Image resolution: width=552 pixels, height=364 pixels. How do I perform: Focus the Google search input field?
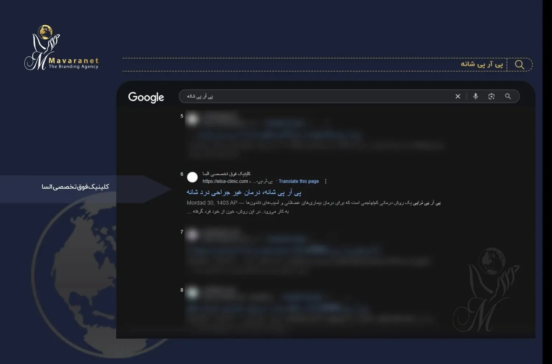tap(313, 96)
